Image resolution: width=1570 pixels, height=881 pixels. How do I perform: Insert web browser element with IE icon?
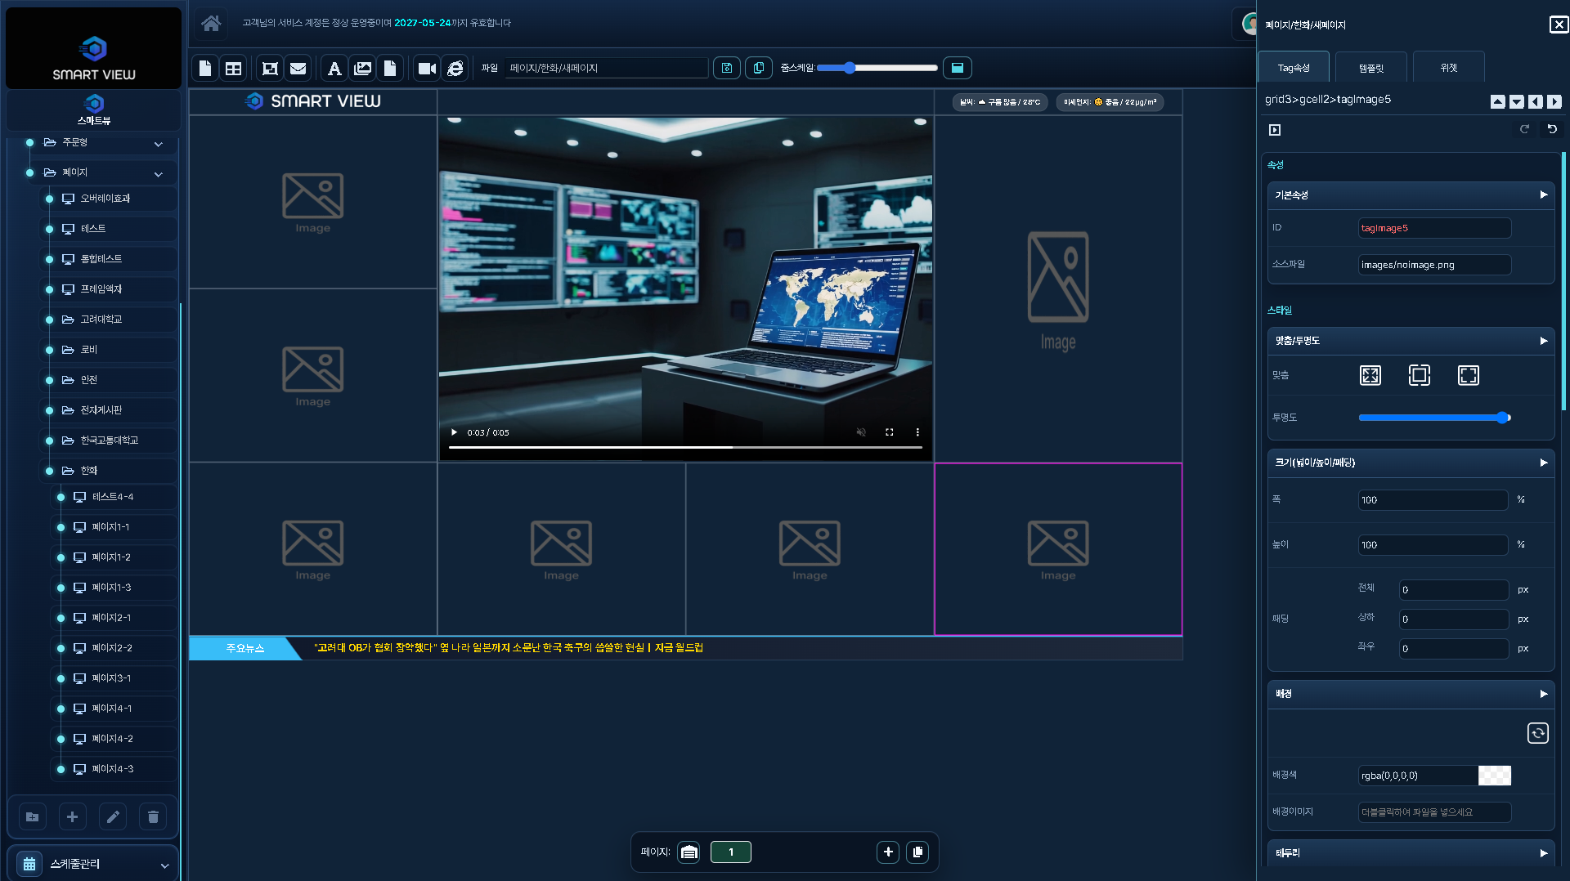tap(455, 69)
